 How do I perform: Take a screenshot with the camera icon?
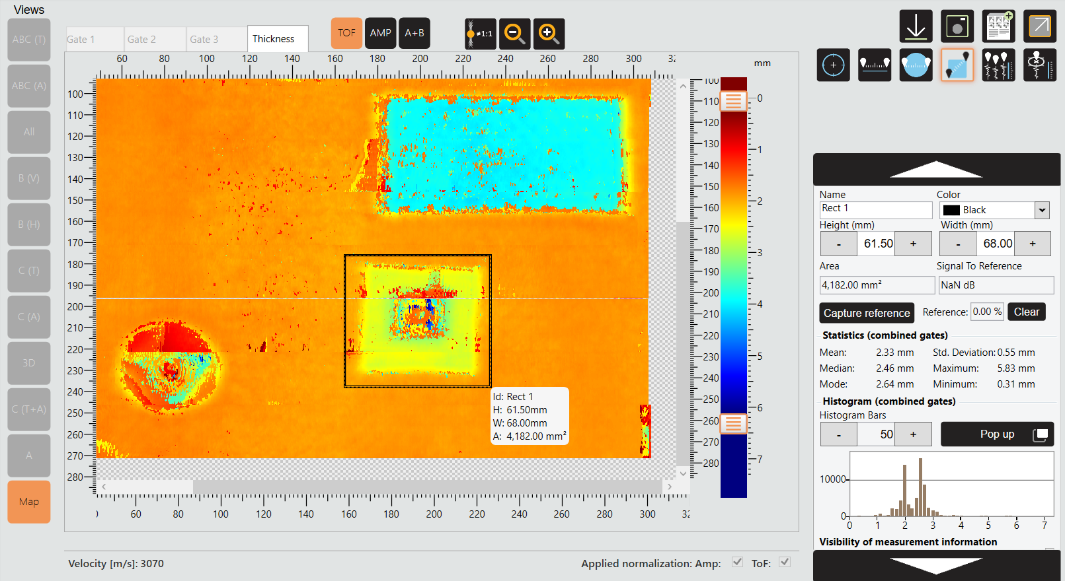coord(957,26)
